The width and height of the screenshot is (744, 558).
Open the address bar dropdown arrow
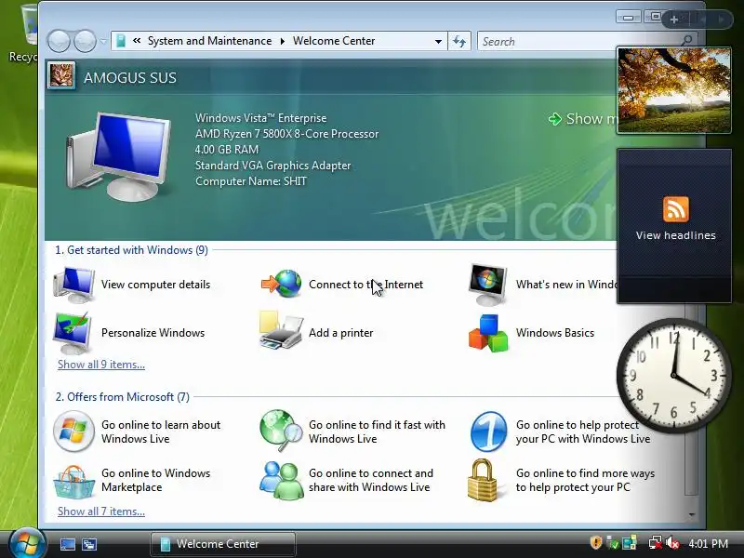(x=438, y=41)
